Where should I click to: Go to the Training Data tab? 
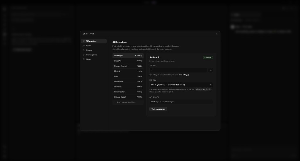point(94,55)
